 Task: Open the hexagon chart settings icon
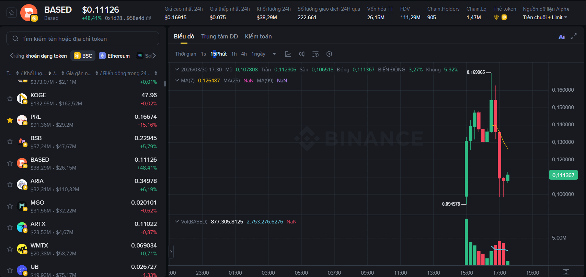329,54
